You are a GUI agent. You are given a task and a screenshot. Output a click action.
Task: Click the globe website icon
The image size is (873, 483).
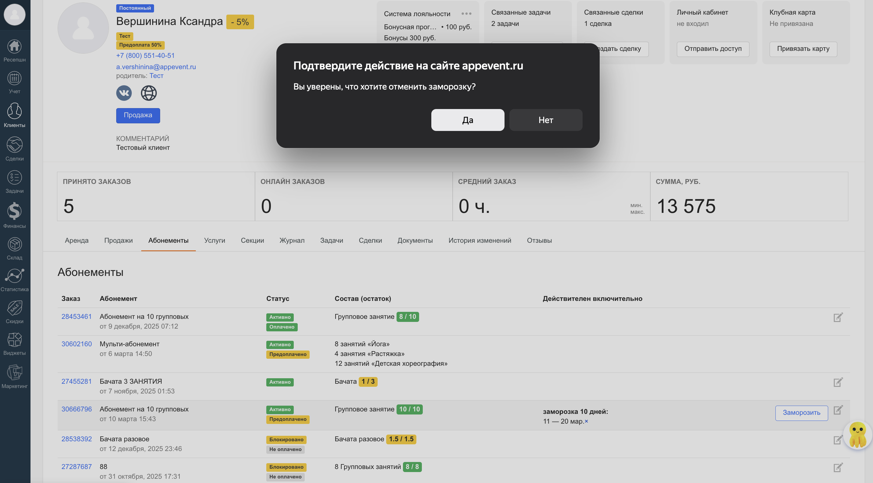(x=149, y=93)
